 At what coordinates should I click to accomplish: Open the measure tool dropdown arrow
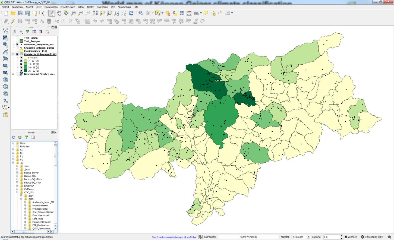pyautogui.click(x=201, y=13)
